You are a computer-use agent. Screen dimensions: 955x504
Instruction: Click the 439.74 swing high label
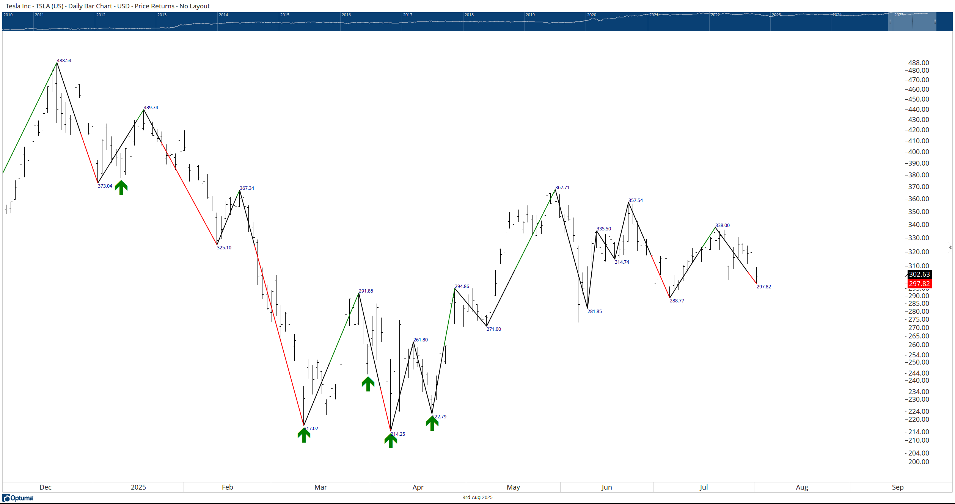(x=151, y=107)
